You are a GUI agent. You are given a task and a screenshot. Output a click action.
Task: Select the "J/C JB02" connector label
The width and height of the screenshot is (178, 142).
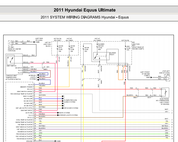167,75
